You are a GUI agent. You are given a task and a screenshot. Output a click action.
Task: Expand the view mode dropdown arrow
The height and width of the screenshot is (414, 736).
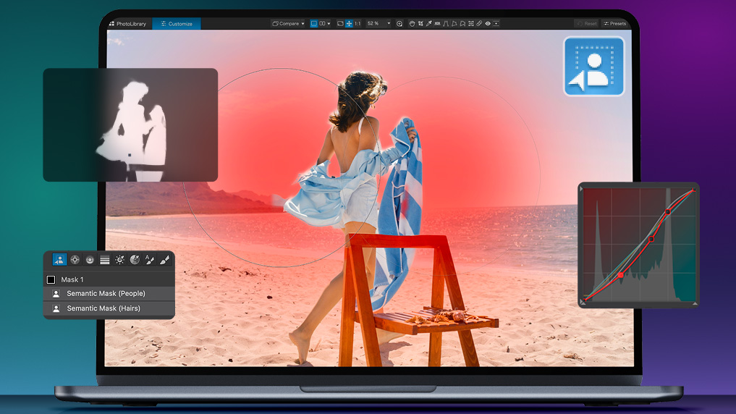(x=329, y=23)
